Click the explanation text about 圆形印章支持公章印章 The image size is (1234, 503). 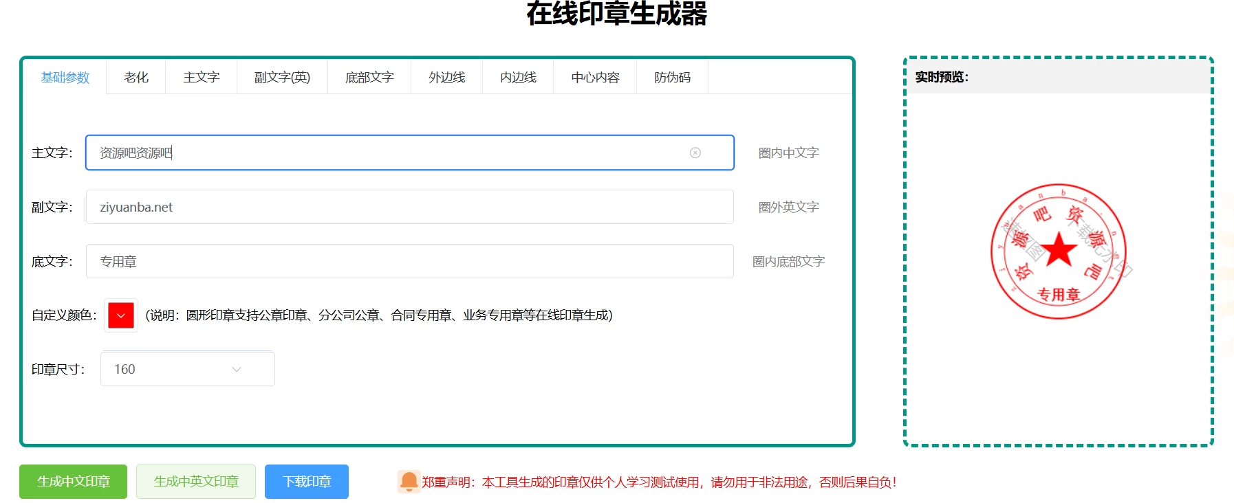pos(379,315)
